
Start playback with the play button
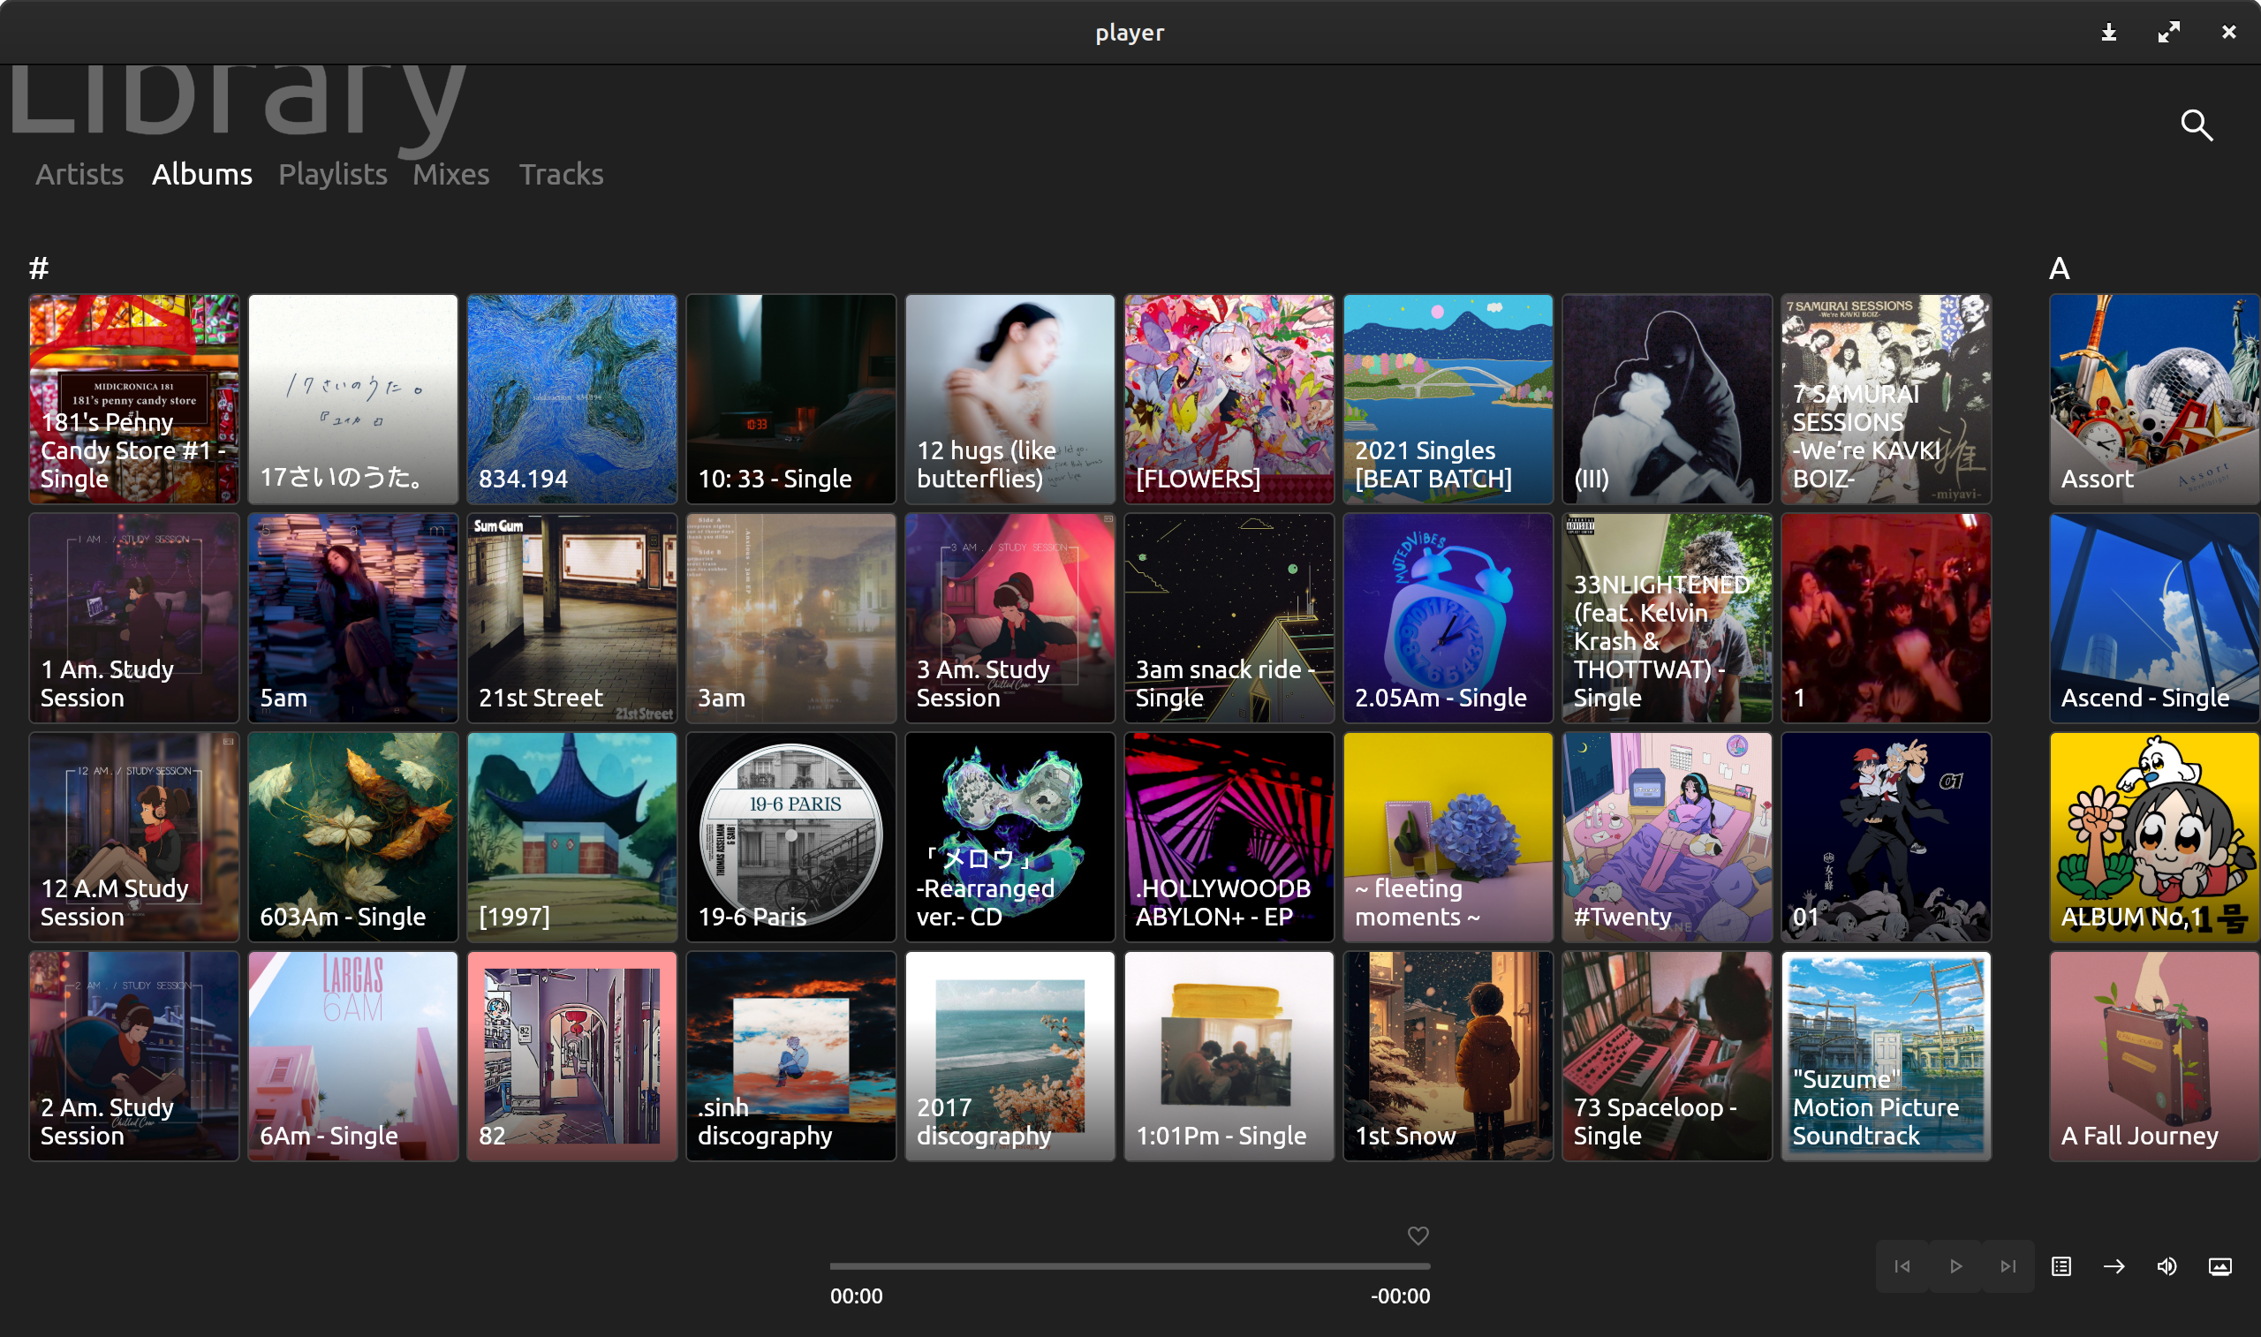tap(1955, 1265)
